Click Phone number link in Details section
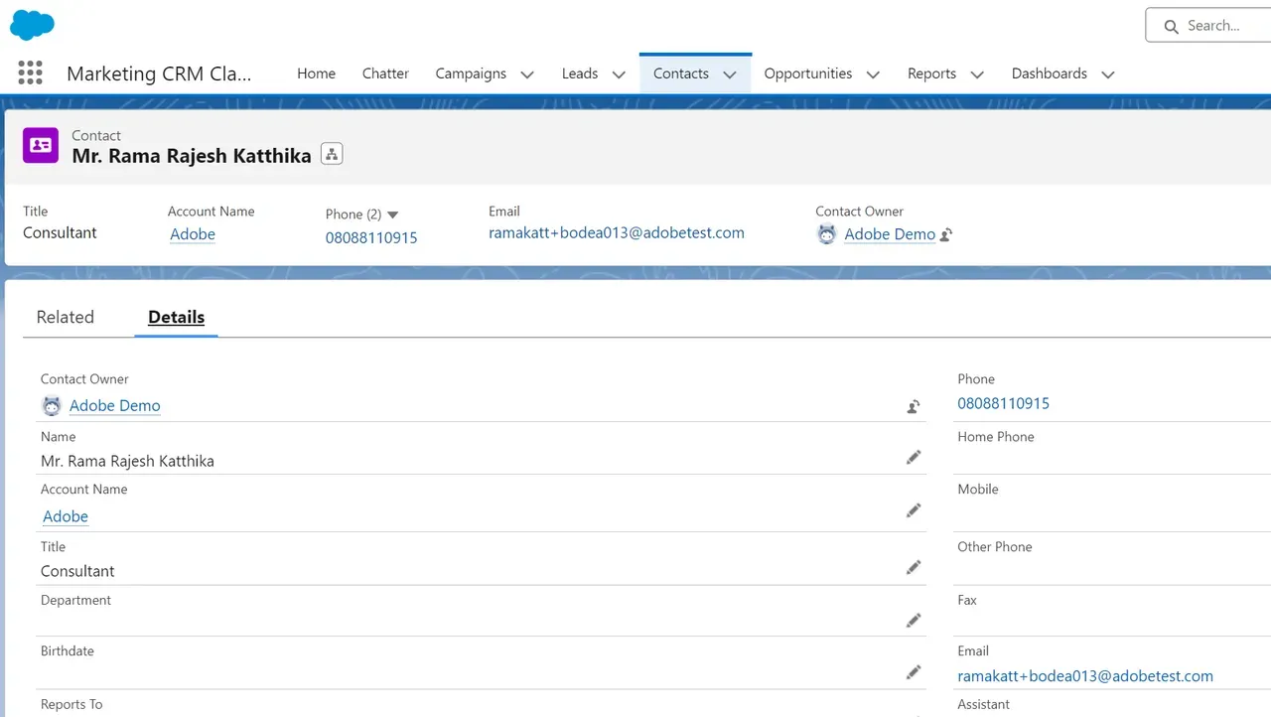Viewport: 1271px width, 717px height. [1004, 403]
